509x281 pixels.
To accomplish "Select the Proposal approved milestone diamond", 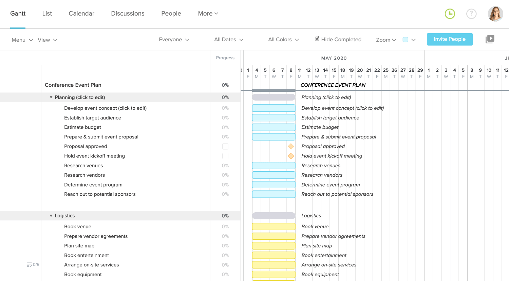I will pos(291,146).
